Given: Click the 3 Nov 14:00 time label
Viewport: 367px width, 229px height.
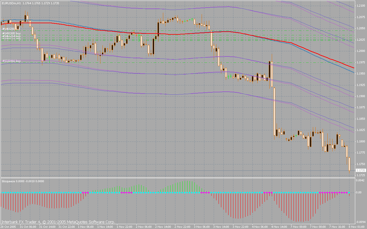Looking at the screenshot, I should click(222, 227).
